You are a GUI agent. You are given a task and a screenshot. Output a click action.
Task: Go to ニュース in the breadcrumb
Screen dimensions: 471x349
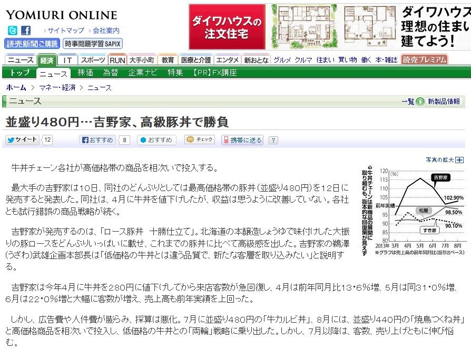[x=100, y=87]
